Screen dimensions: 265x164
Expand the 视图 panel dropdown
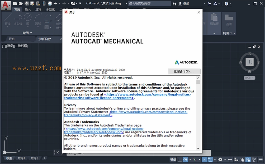[x=227, y=33]
